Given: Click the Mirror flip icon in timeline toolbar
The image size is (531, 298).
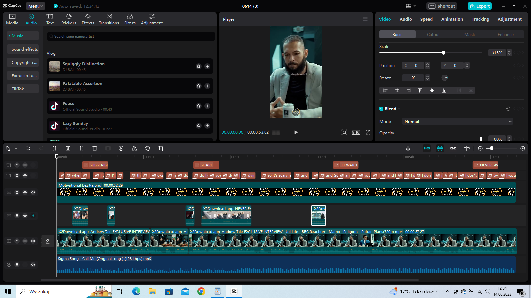Looking at the screenshot, I should [x=134, y=148].
